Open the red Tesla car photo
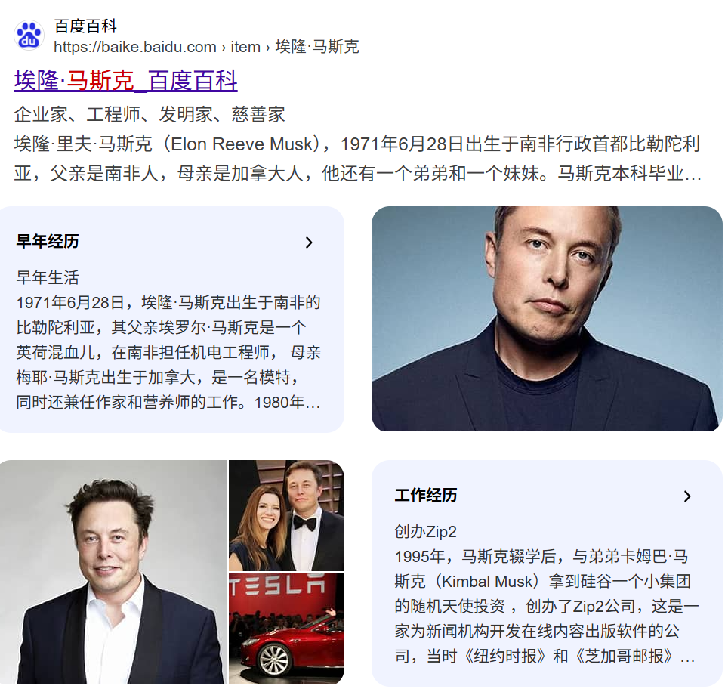Viewport: 725px width, 689px height. [287, 629]
